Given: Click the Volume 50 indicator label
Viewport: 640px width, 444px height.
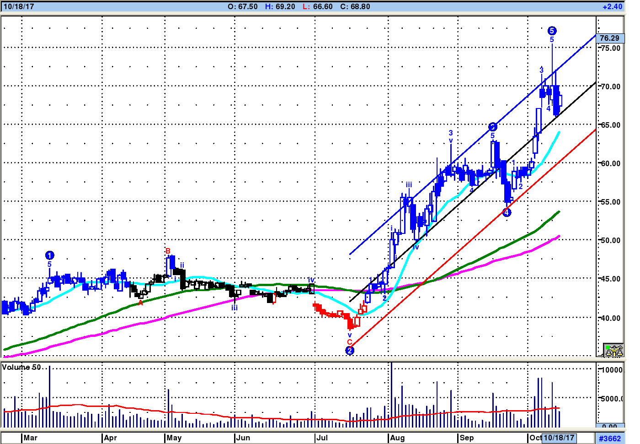Looking at the screenshot, I should point(21,367).
